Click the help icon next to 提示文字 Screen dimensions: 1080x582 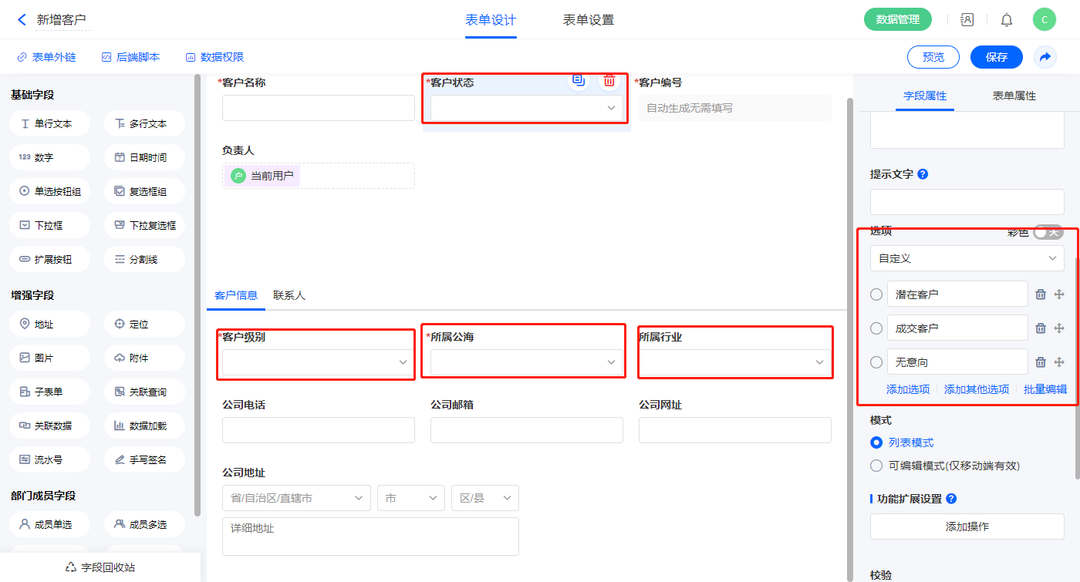pyautogui.click(x=923, y=174)
